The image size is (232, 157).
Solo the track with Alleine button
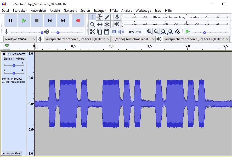pos(20,59)
